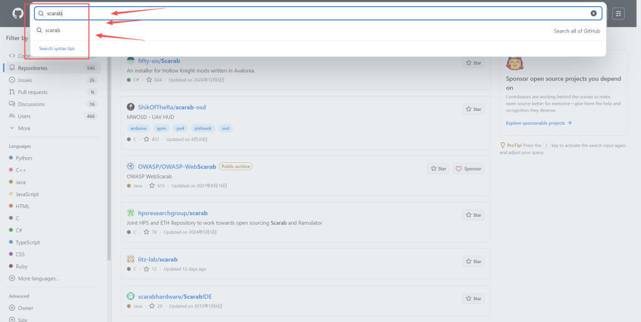The image size is (641, 322).
Task: Open litz-lab/scarab repository
Action: point(158,259)
